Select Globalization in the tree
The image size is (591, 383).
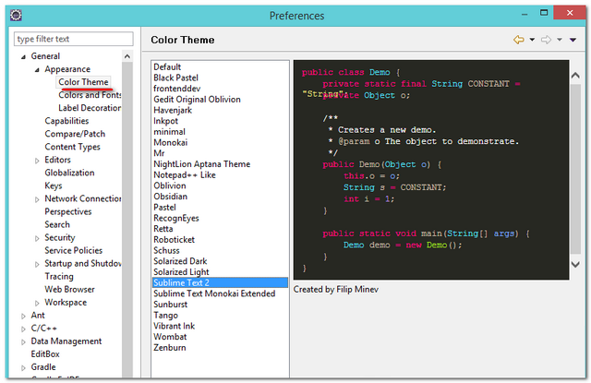(x=70, y=173)
